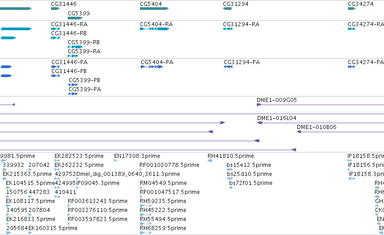Click transcript CG5399-RB
The image size is (384, 235).
84,42
